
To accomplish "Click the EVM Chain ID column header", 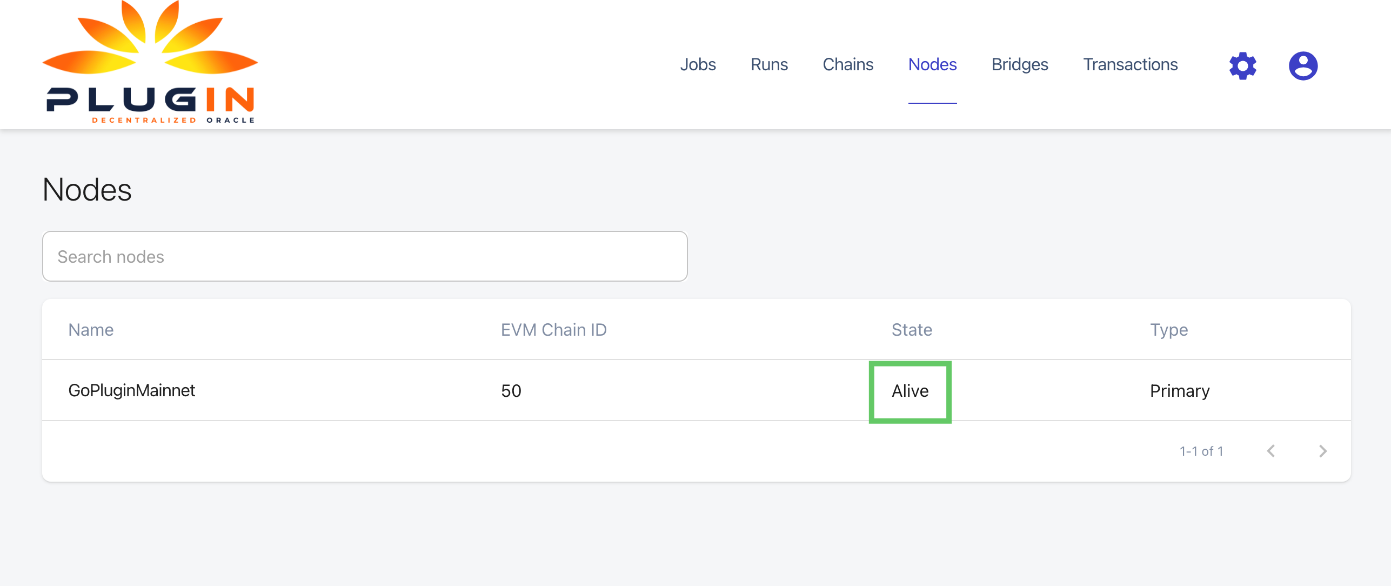I will pos(553,330).
